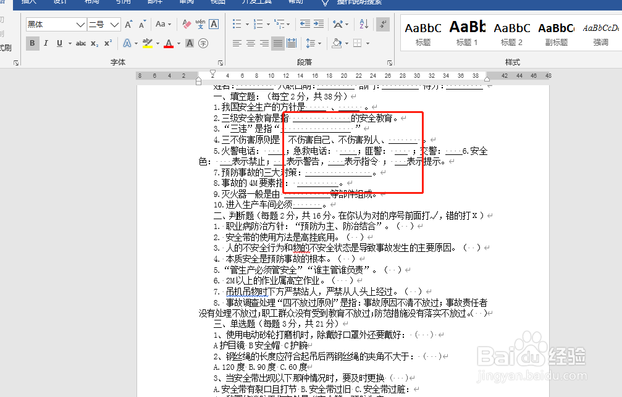Adjust line and paragraph spacing
Screen dimensions: 622x397
[311, 43]
